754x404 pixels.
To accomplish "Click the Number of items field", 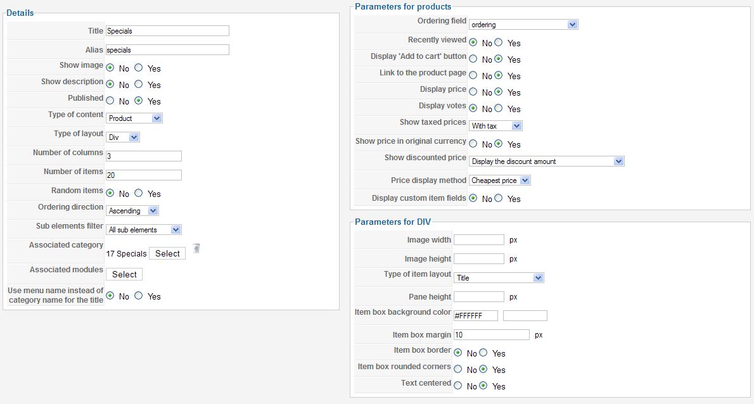I will point(144,175).
